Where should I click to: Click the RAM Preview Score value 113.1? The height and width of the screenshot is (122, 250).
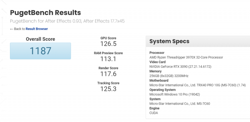[108, 59]
